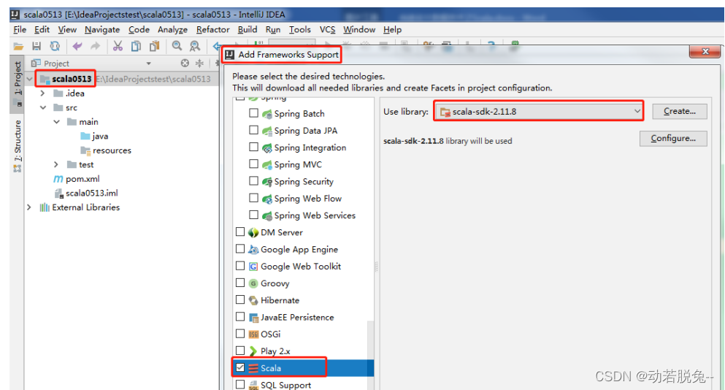Select the resources folder
This screenshot has width=725, height=390.
tap(106, 150)
